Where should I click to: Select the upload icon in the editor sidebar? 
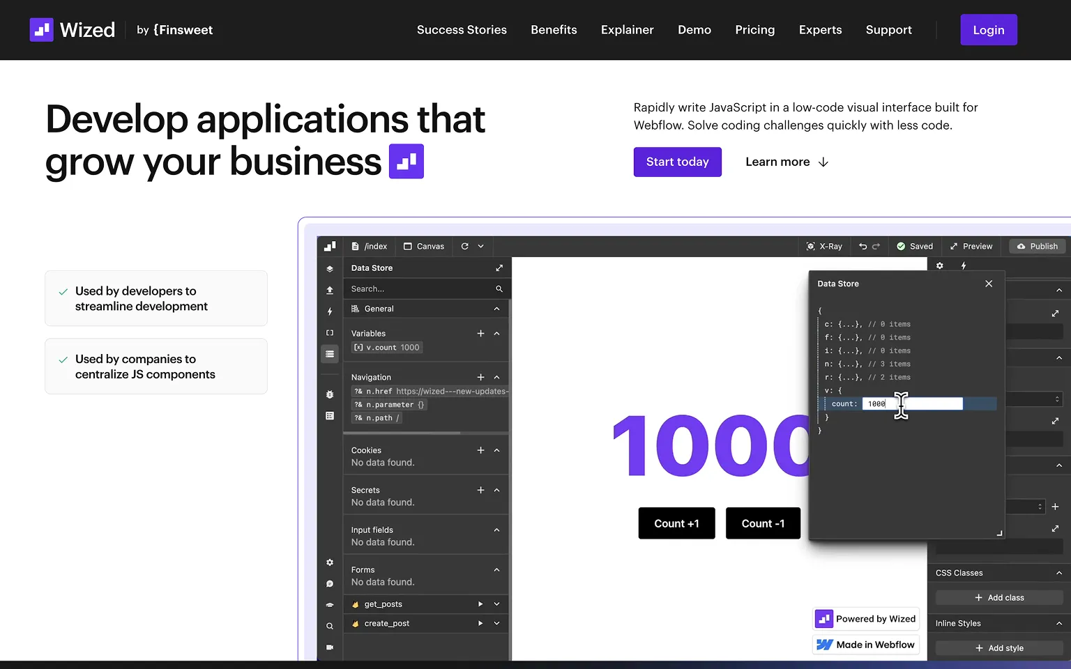330,290
